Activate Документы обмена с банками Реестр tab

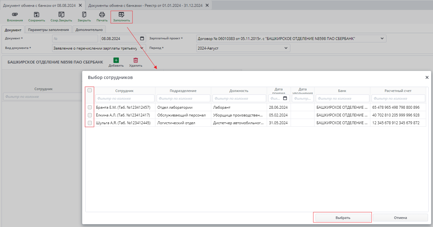pos(145,5)
